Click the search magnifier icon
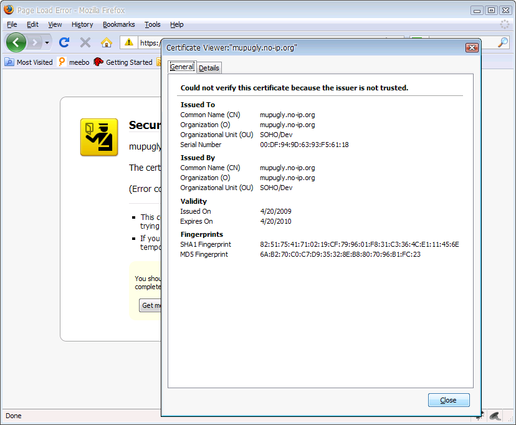This screenshot has height=425, width=516. click(503, 42)
